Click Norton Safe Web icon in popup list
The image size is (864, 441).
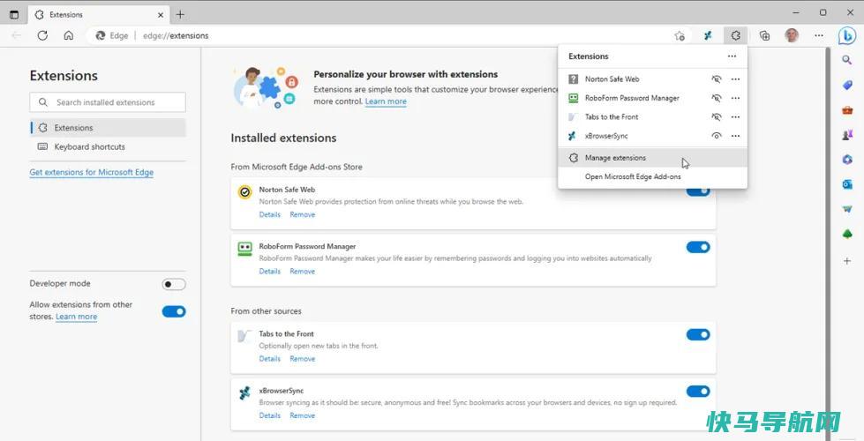[x=573, y=79]
